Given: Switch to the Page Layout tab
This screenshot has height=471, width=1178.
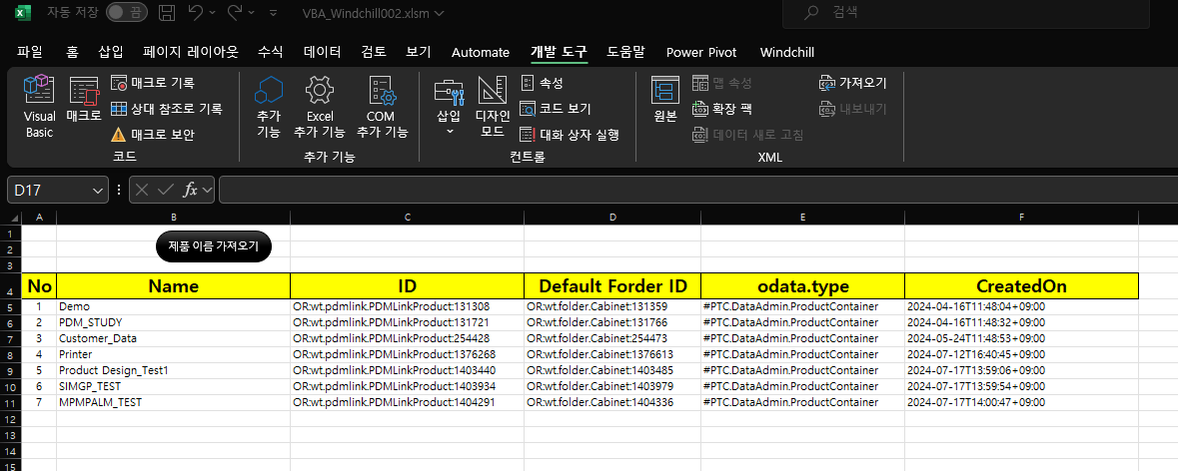Looking at the screenshot, I should tap(191, 53).
